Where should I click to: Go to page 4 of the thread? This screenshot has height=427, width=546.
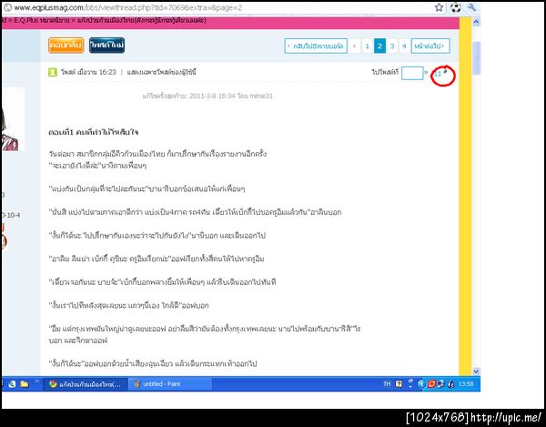point(404,46)
